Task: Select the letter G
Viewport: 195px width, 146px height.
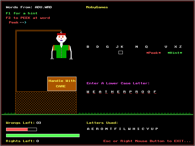Action: (107, 47)
